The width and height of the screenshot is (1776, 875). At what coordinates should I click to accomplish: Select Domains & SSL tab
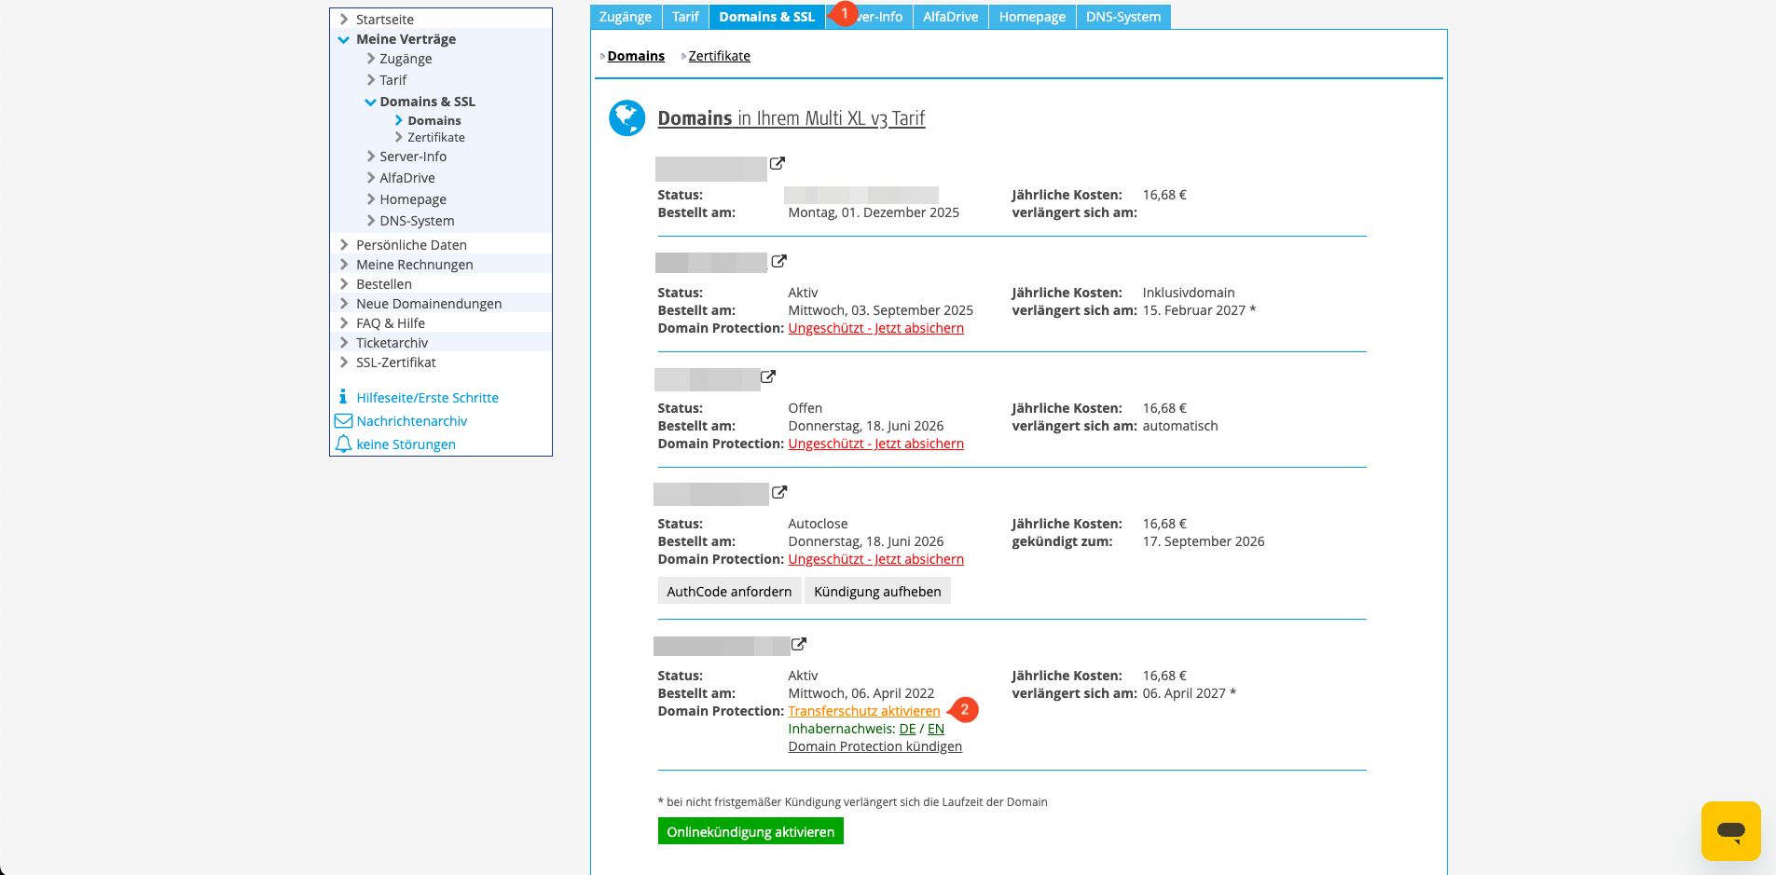766,17
